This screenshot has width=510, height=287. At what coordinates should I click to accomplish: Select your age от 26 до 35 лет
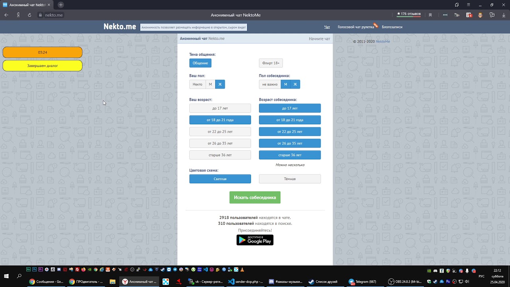(220, 143)
